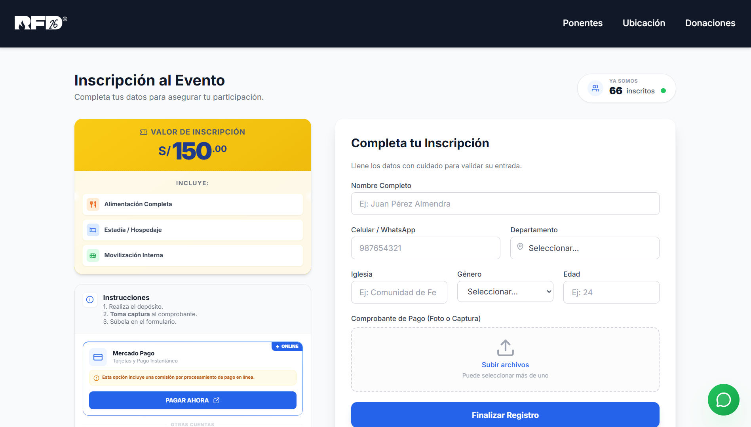This screenshot has height=427, width=751.
Task: Click into the Celular / WhatsApp field
Action: coord(425,248)
